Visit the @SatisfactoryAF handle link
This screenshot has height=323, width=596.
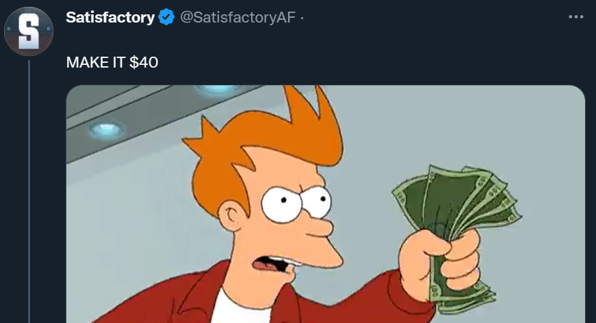pos(237,17)
